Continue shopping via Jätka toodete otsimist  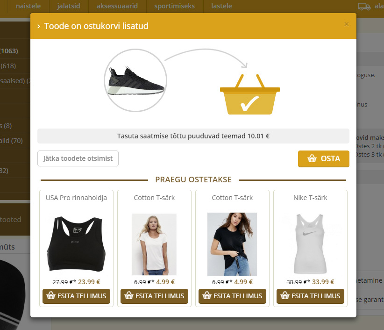click(x=78, y=158)
